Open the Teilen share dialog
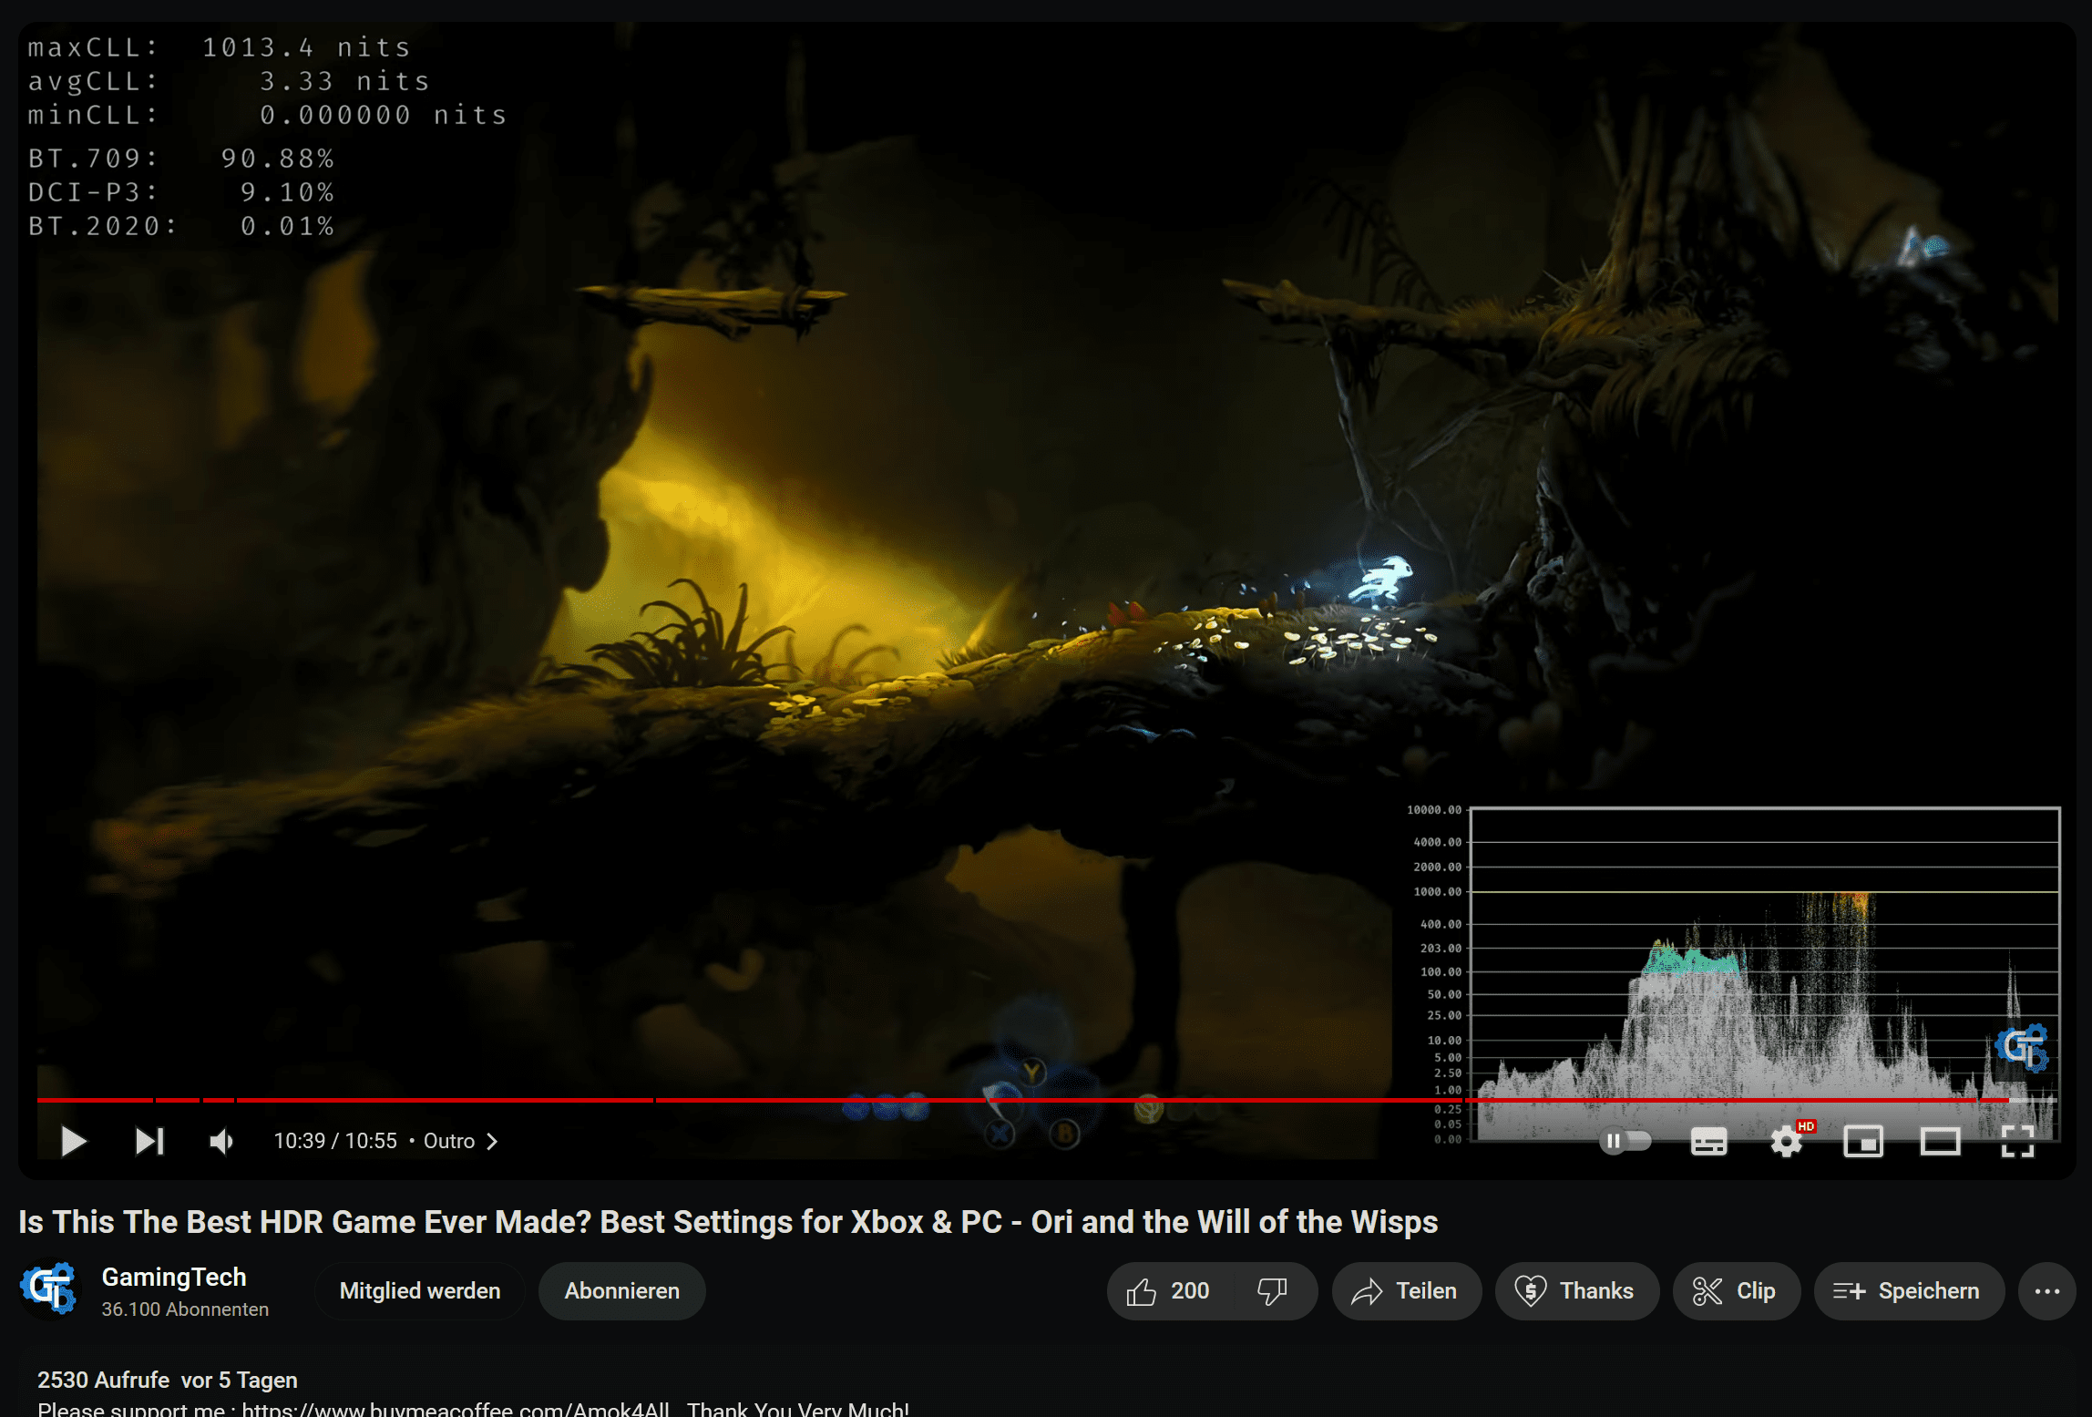2092x1417 pixels. (1406, 1290)
